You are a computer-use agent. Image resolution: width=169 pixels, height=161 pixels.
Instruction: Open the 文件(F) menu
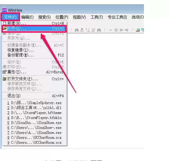(x=10, y=17)
